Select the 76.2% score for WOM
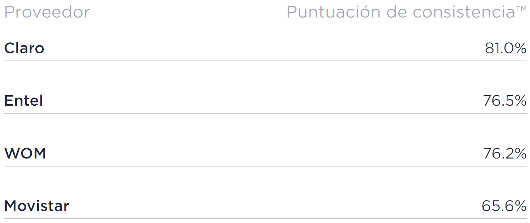This screenshot has width=530, height=223. tap(504, 153)
